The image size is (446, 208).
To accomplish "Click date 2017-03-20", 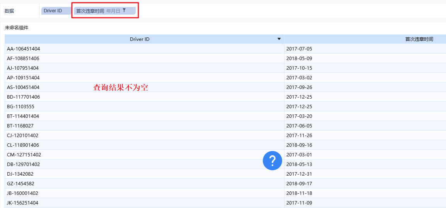I will point(299,116).
